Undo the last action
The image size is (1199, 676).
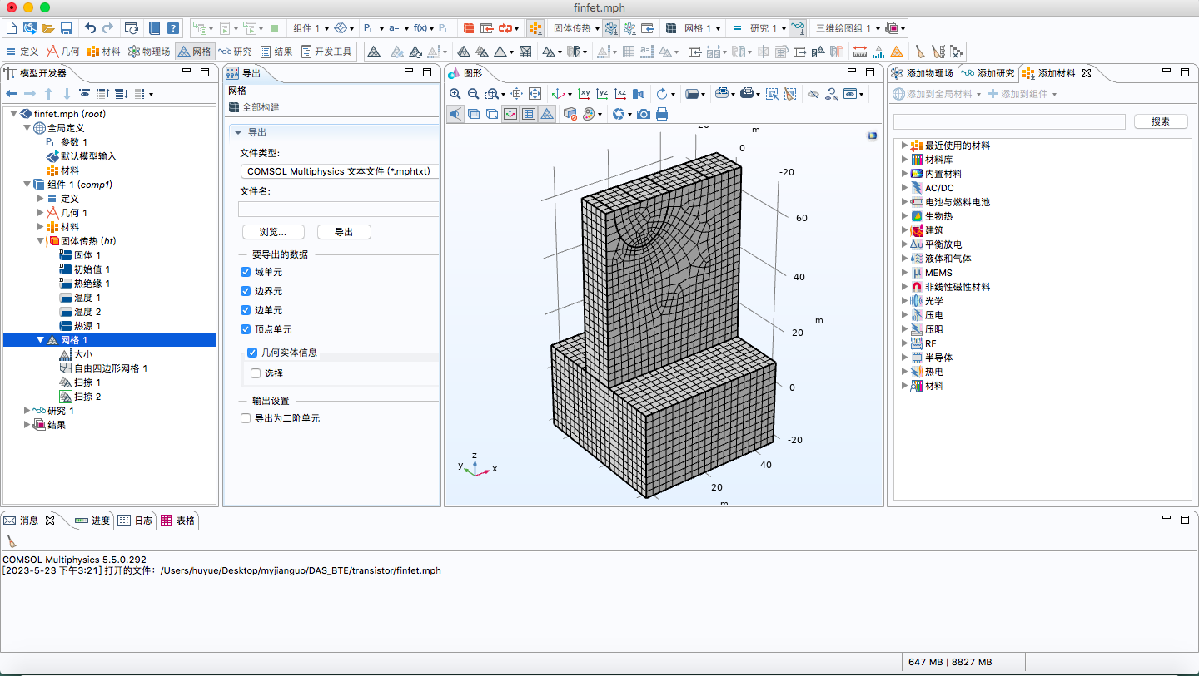[x=90, y=28]
